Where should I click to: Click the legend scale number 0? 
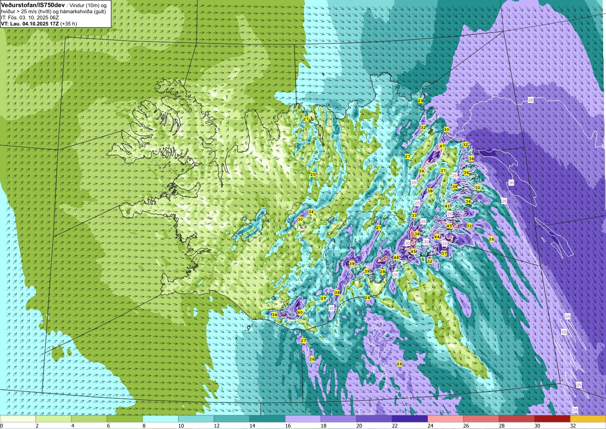pyautogui.click(x=1, y=426)
